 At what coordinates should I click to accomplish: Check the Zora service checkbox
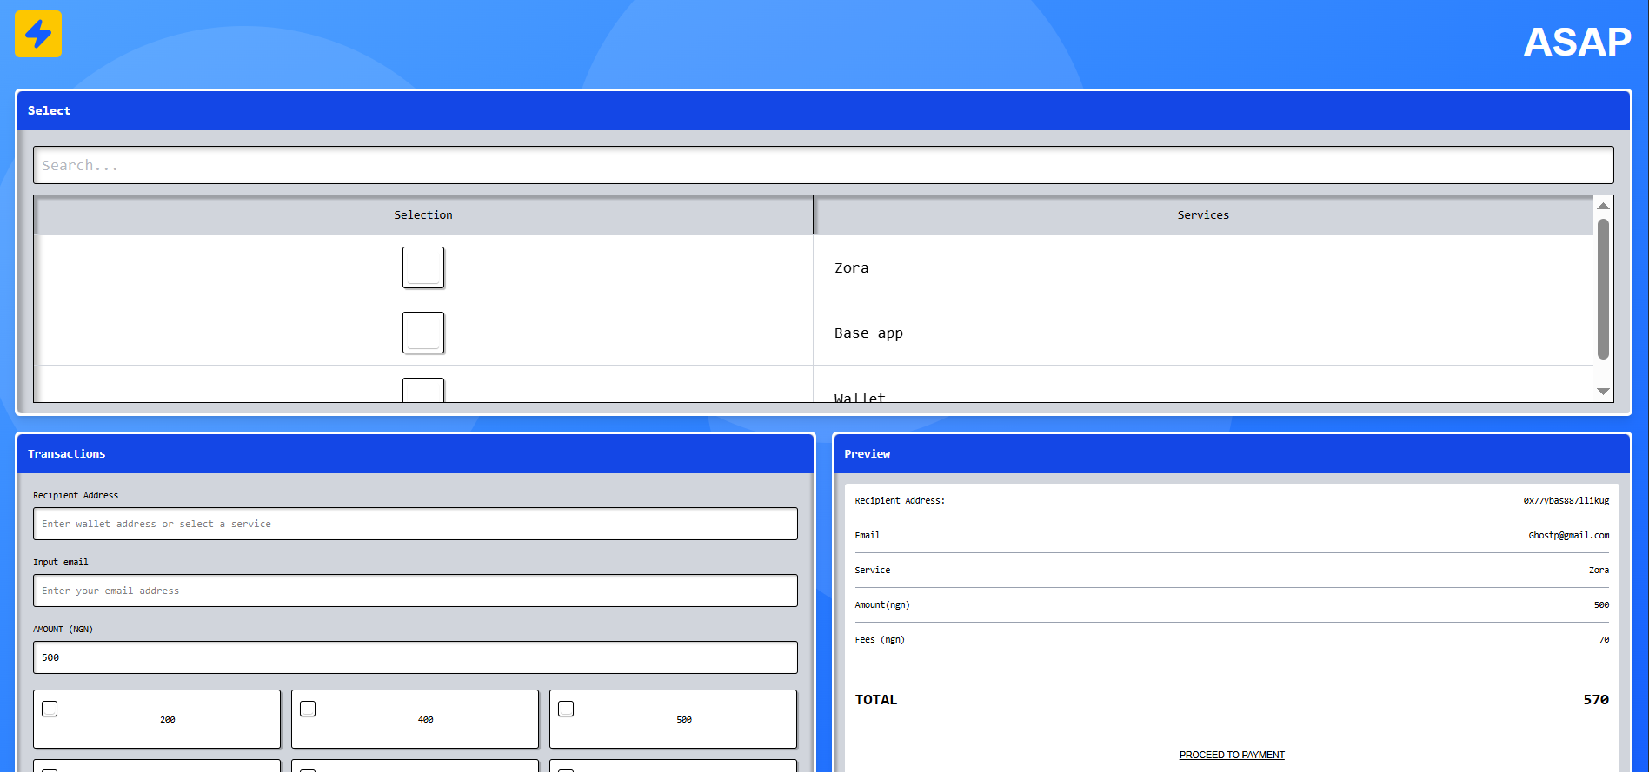[x=423, y=267]
